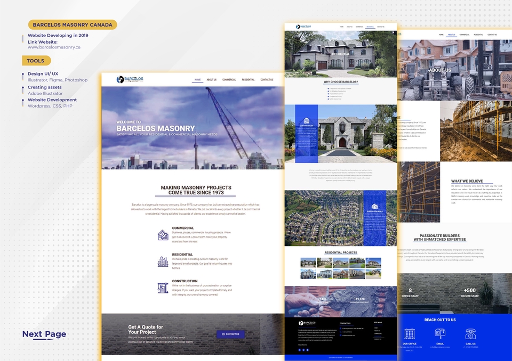Click the Residential houses icon on the homepage
512x361 pixels.
[163, 261]
